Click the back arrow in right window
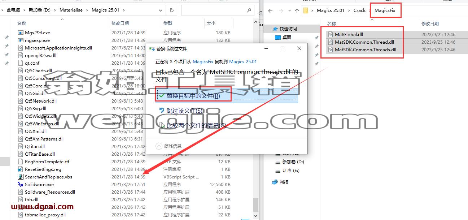The image size is (468, 220). pos(270,11)
